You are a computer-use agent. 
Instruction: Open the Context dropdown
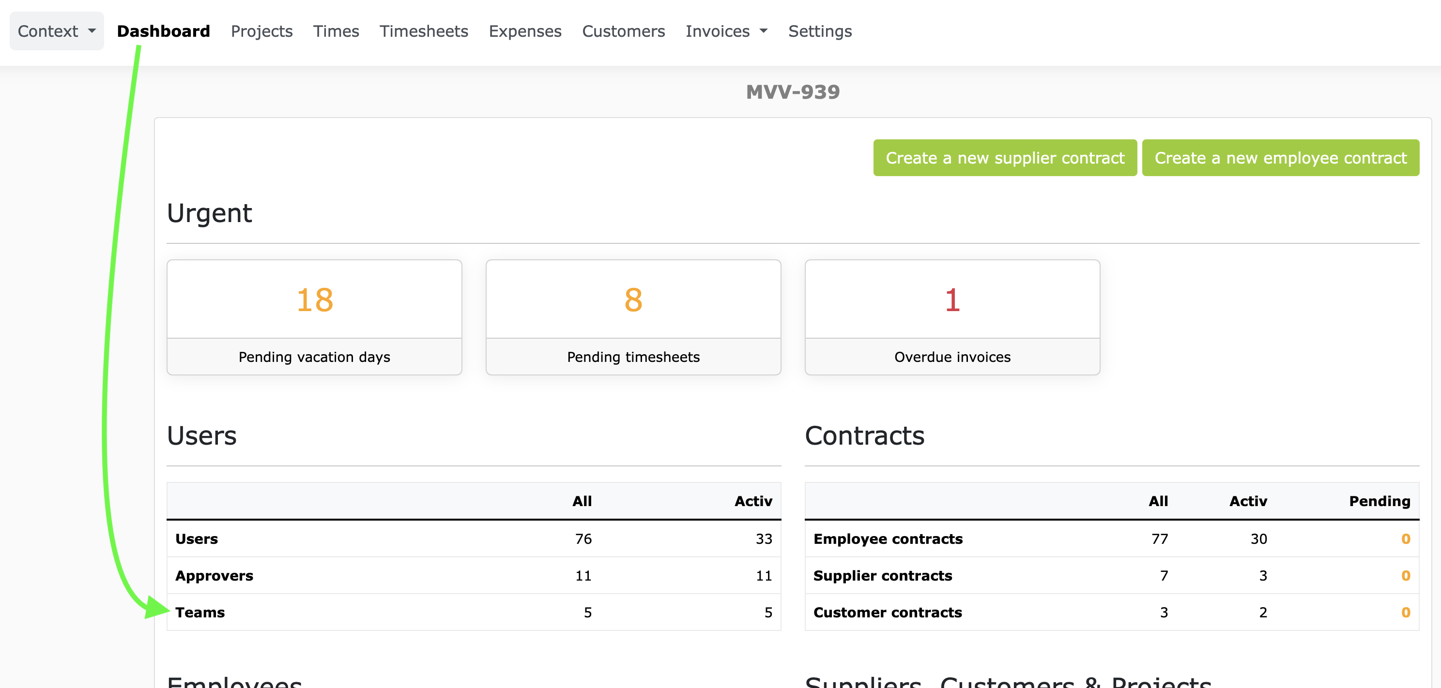[x=56, y=31]
